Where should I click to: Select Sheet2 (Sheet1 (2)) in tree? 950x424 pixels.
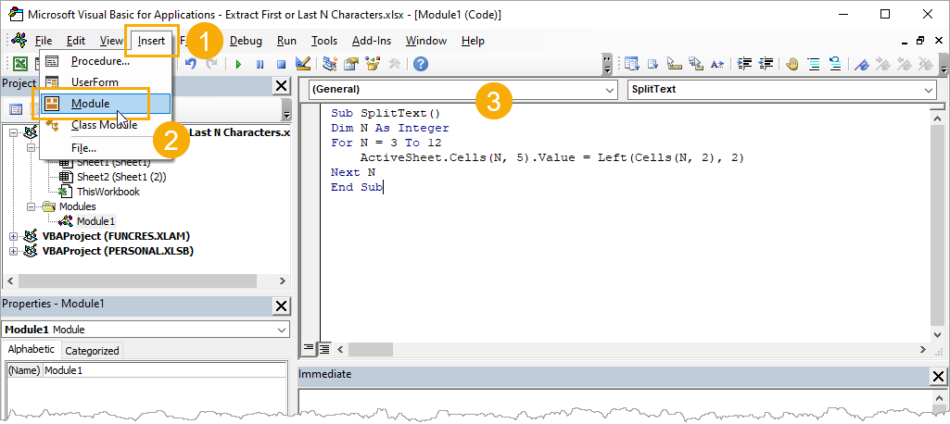pyautogui.click(x=121, y=177)
